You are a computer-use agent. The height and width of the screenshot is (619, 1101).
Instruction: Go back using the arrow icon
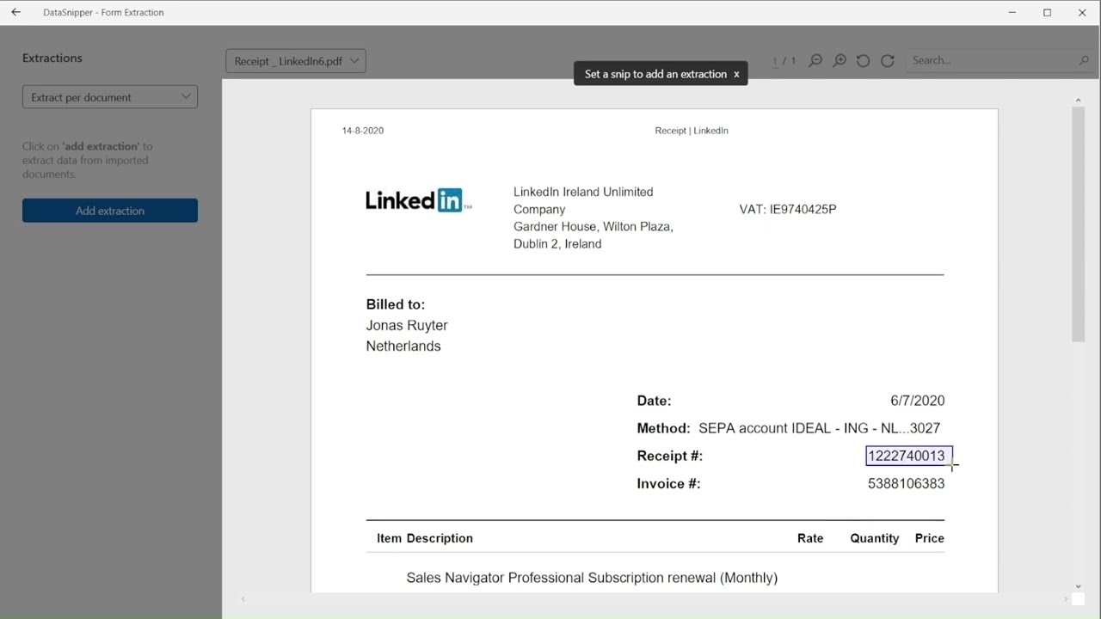[15, 12]
